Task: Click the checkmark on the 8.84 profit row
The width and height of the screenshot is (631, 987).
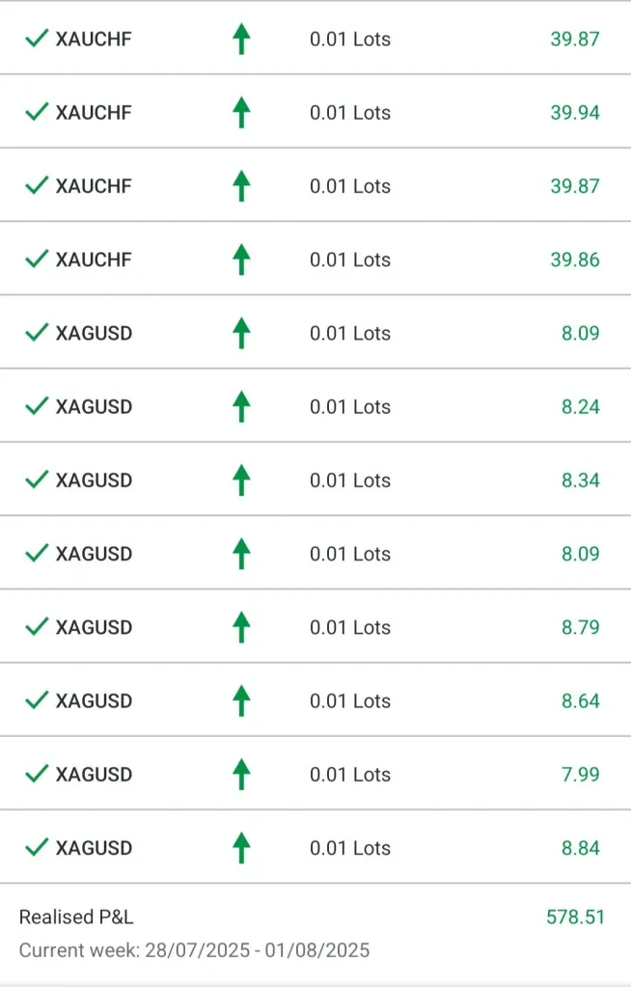Action: click(37, 848)
